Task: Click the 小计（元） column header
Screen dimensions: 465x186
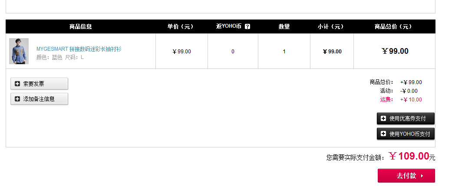Action: pyautogui.click(x=332, y=26)
